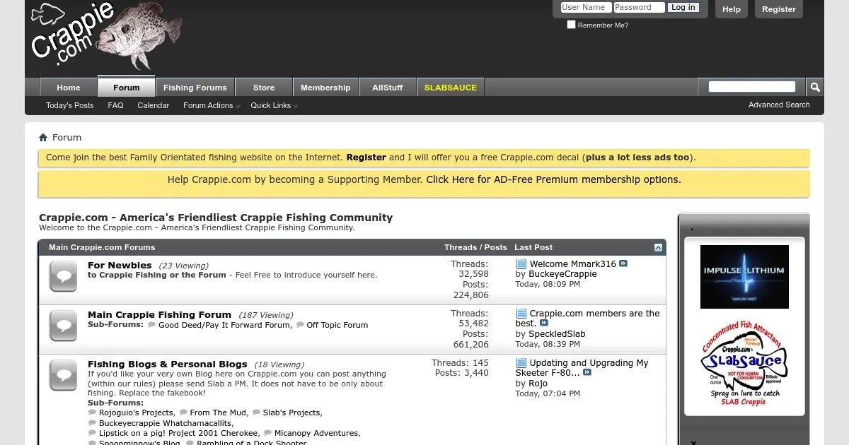Open the Calendar link
The height and width of the screenshot is (445, 849).
point(154,105)
